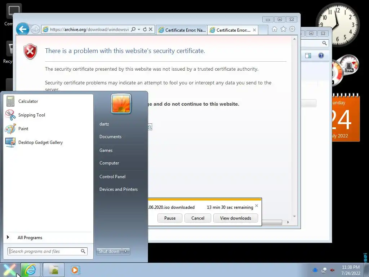Click the Snipping Tool scissors icon
Image resolution: width=369 pixels, height=277 pixels.
pos(10,115)
